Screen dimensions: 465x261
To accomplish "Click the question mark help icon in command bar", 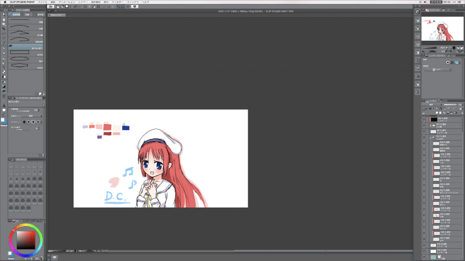I will 135,6.
